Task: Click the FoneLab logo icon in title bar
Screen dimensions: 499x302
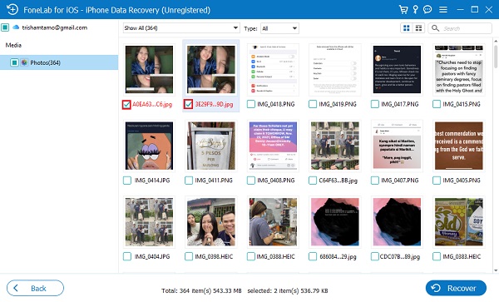Action: (12, 9)
